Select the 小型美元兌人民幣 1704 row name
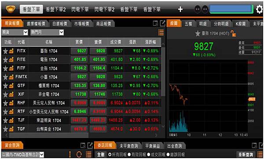264x159 pixels. point(49,112)
